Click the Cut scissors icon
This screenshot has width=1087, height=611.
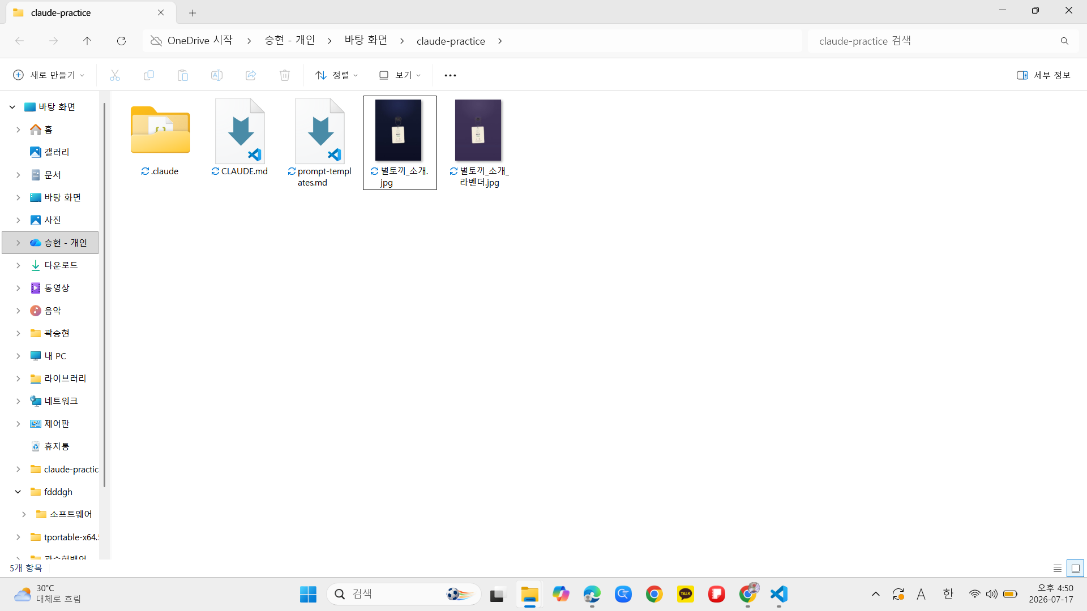115,75
